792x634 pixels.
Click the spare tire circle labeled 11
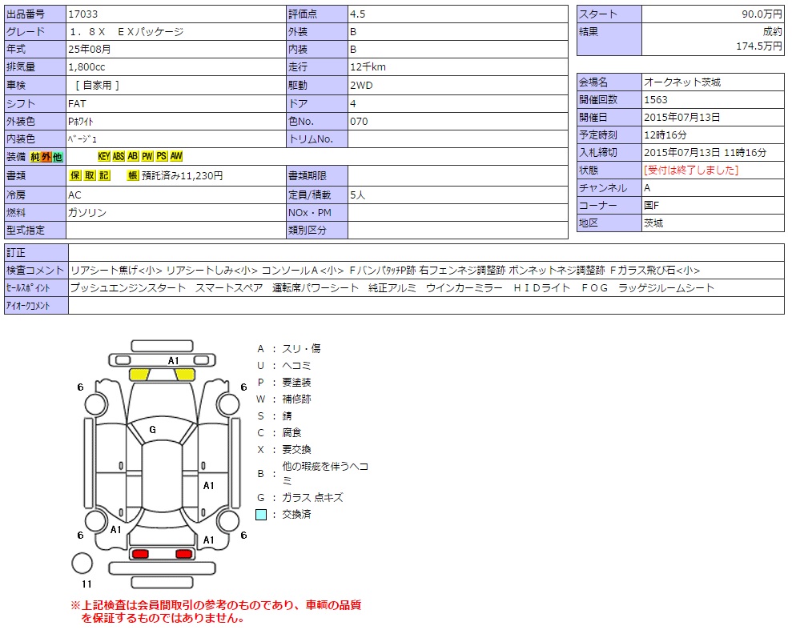tap(82, 564)
